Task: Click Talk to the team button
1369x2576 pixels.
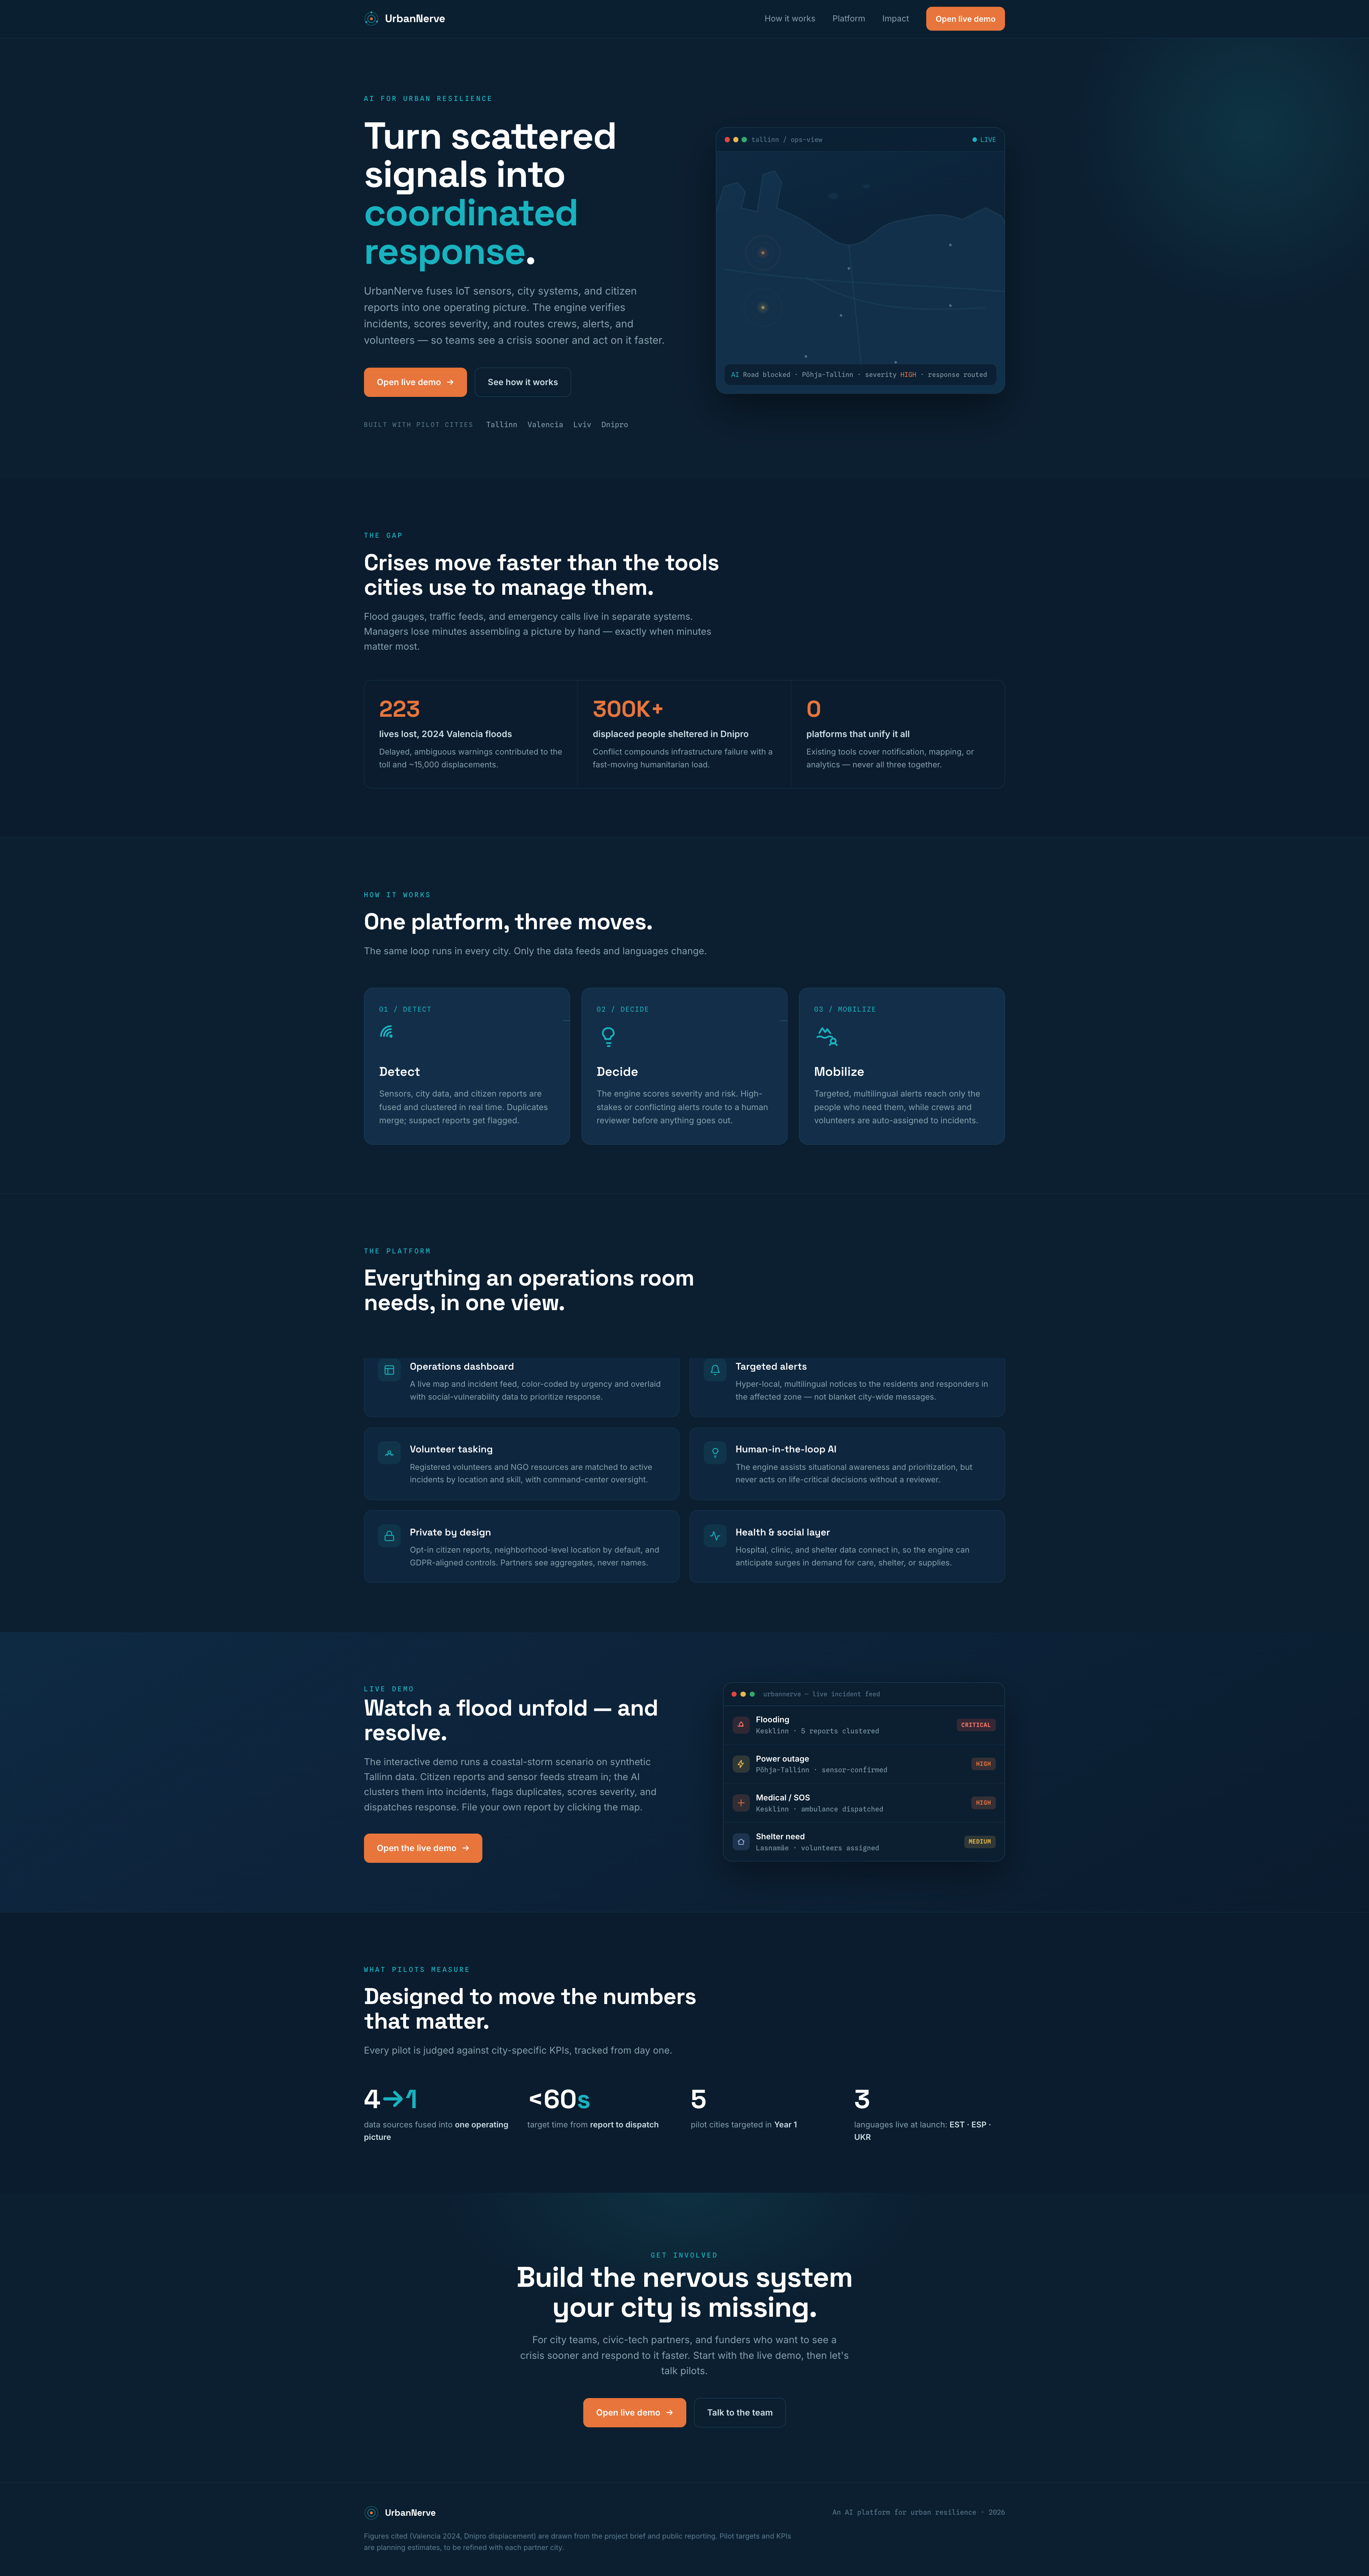Action: [740, 2413]
